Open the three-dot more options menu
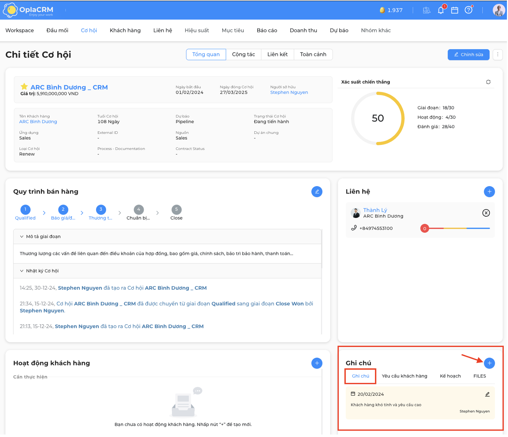 (x=498, y=54)
